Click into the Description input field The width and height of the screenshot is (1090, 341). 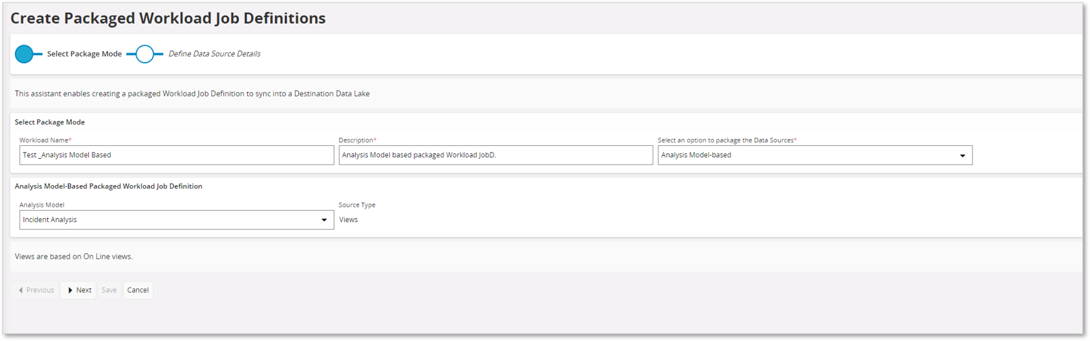pos(496,155)
